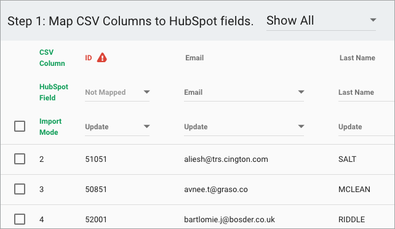Screen dimensions: 395x229
Task: Click the Last Name HubSpot field selector
Action: 366,92
